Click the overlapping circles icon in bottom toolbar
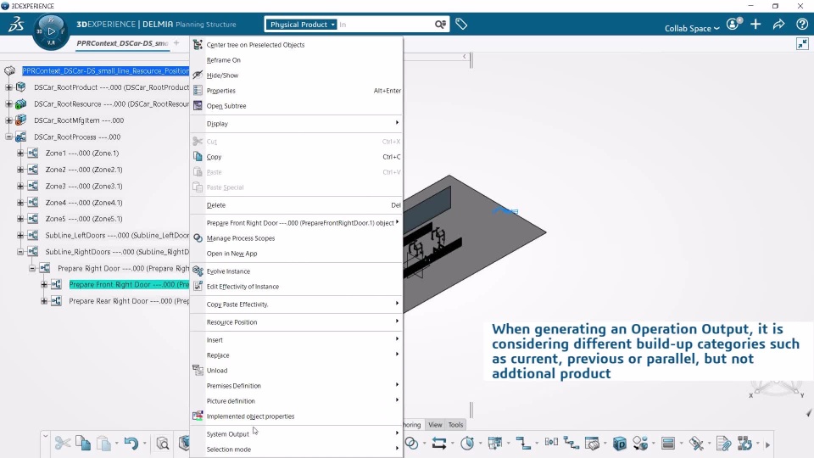814x458 pixels. [x=411, y=443]
